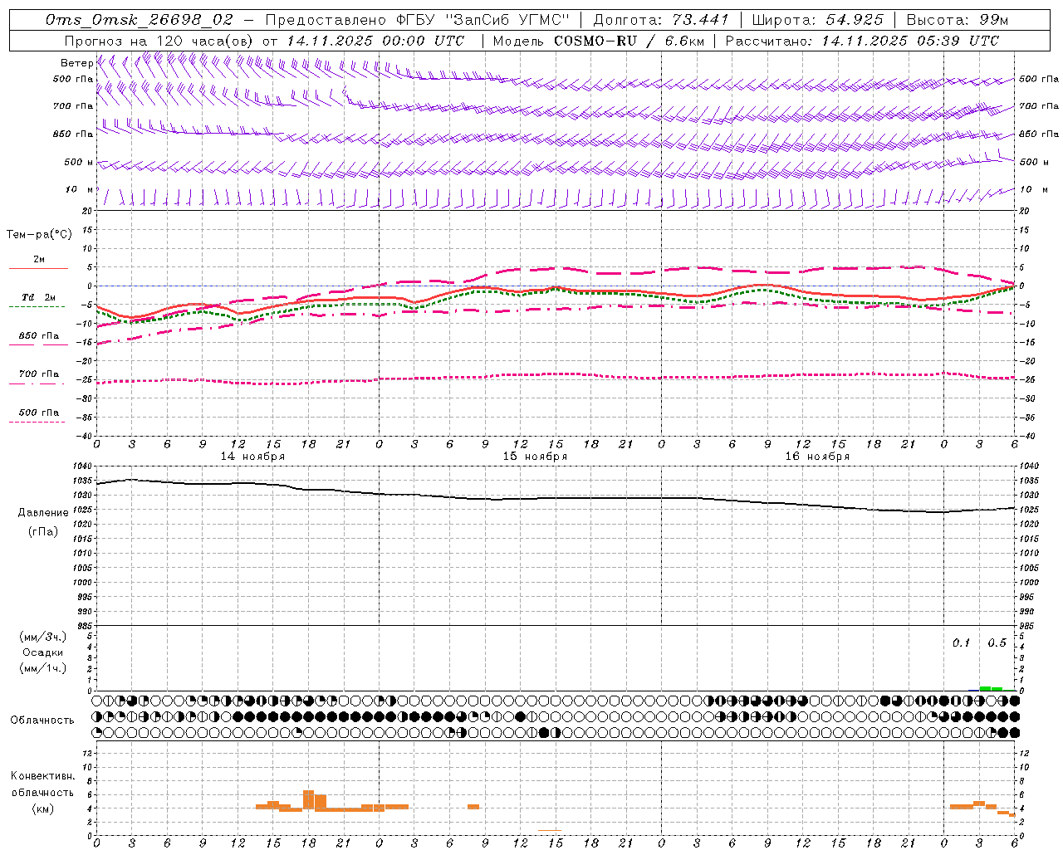Click the green precipitation bar
Image resolution: width=1063 pixels, height=850 pixels.
tap(991, 688)
